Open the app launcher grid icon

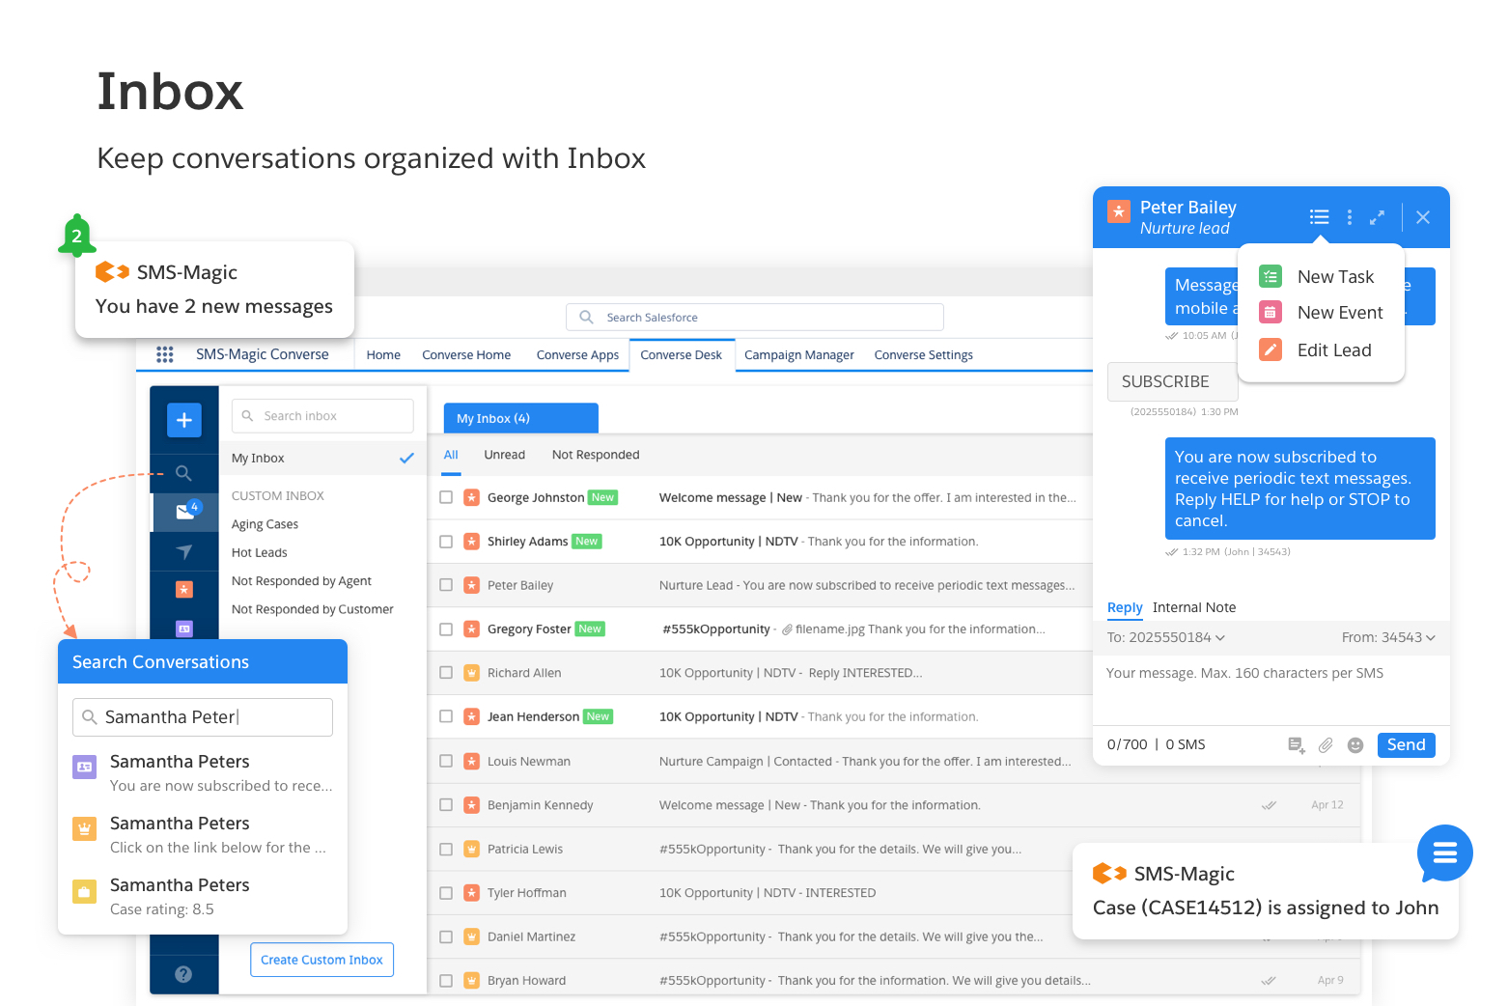(x=165, y=354)
